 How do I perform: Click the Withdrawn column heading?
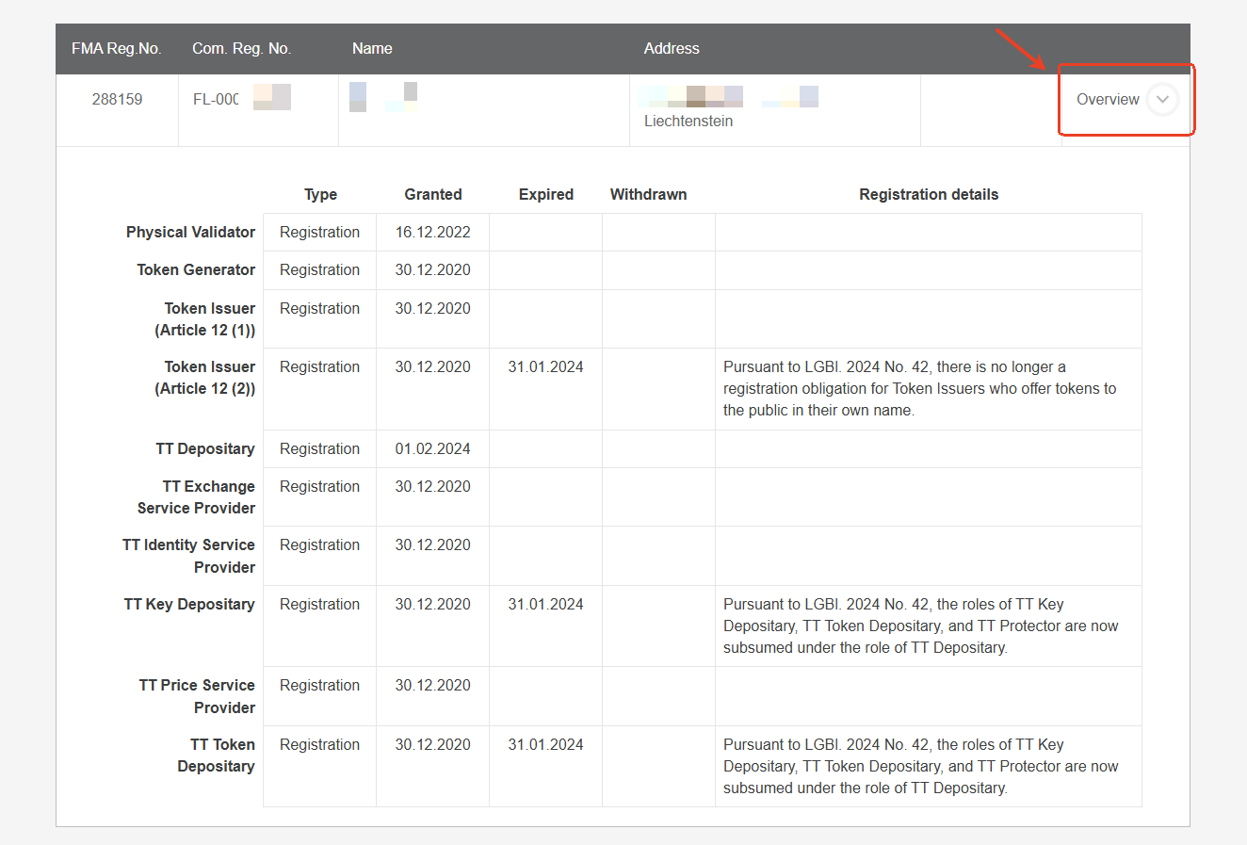point(648,195)
